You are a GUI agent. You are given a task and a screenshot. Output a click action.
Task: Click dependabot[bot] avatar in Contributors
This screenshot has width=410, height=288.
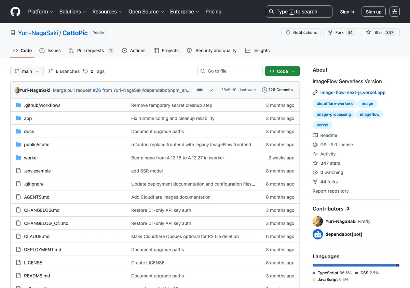pyautogui.click(x=318, y=234)
